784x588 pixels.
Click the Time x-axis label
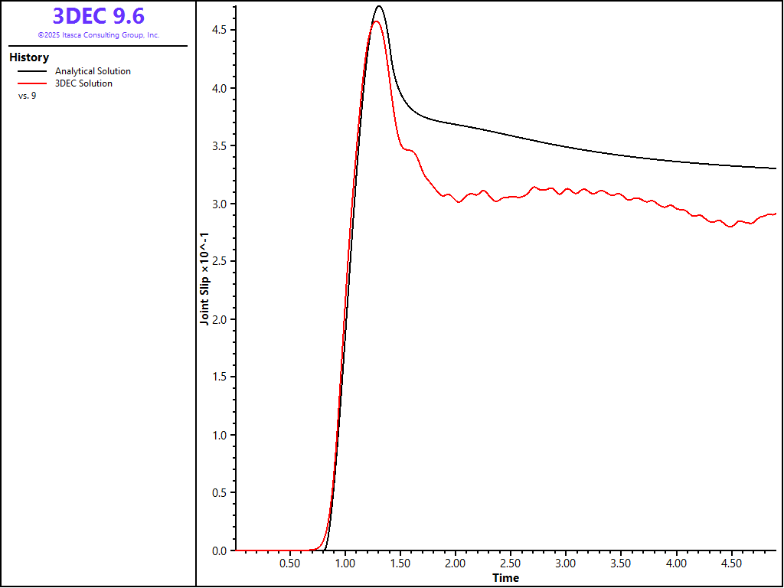pos(505,578)
